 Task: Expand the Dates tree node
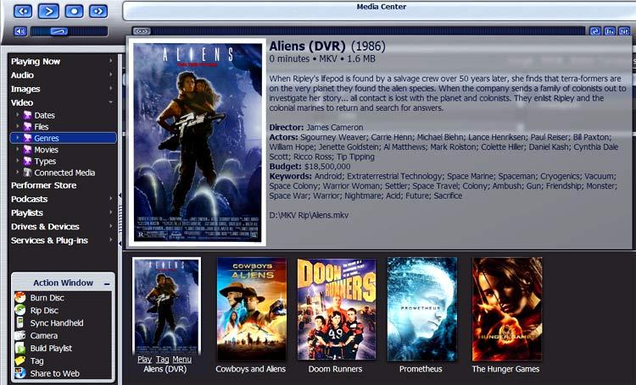pyautogui.click(x=18, y=115)
